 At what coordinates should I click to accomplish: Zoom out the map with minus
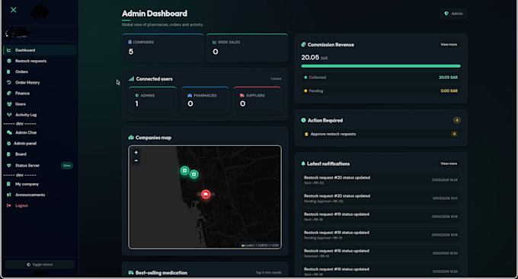coord(136,160)
